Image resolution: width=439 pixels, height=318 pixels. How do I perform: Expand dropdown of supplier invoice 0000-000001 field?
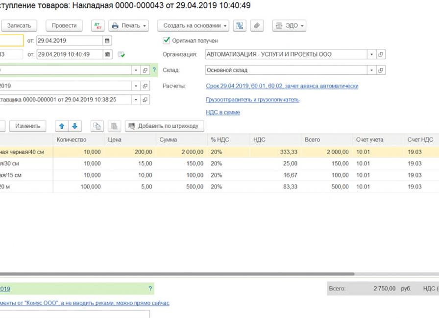click(x=136, y=100)
